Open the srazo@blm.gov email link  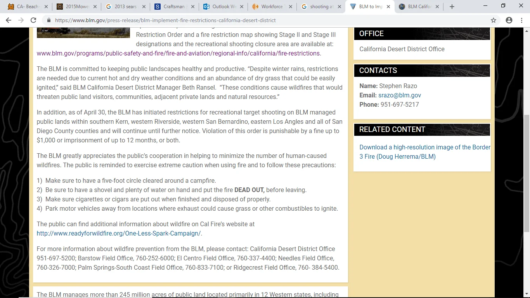pyautogui.click(x=399, y=95)
